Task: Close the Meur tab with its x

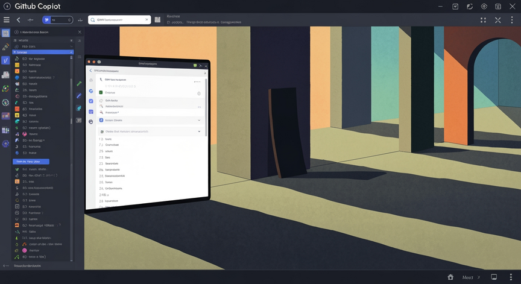Action: point(479,277)
